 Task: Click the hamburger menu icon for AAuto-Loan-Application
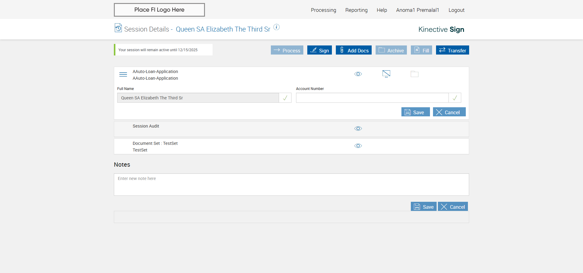123,75
